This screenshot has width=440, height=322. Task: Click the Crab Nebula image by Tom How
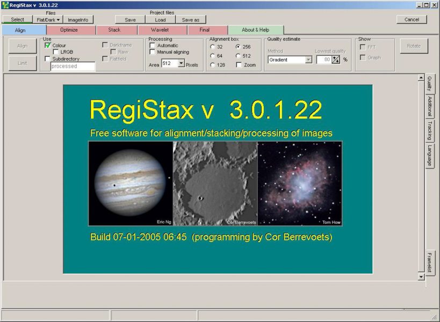301,182
